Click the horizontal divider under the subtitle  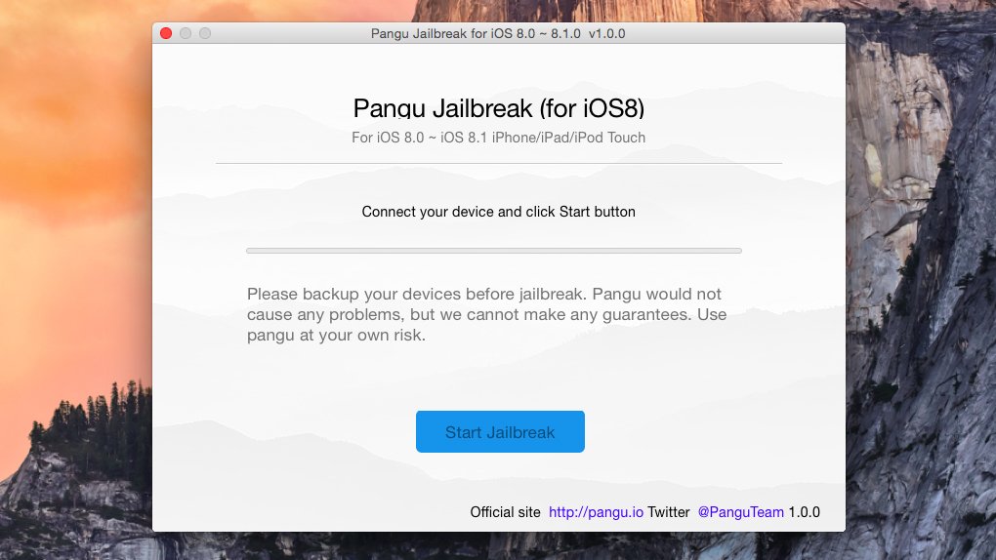(x=499, y=163)
